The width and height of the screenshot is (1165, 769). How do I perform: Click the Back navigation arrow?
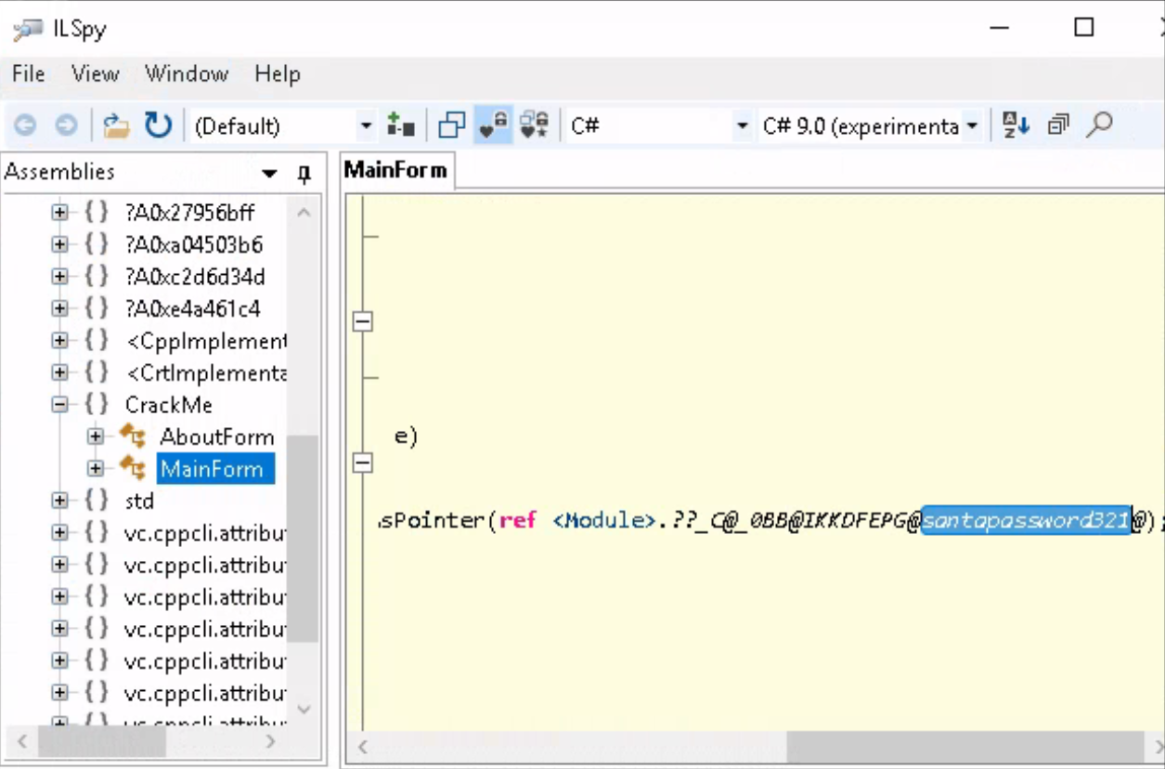[x=24, y=125]
